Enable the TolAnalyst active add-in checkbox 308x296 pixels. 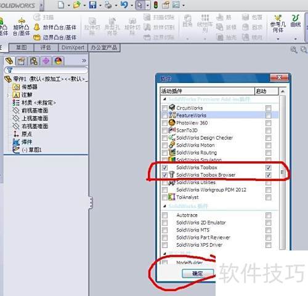pyautogui.click(x=164, y=198)
